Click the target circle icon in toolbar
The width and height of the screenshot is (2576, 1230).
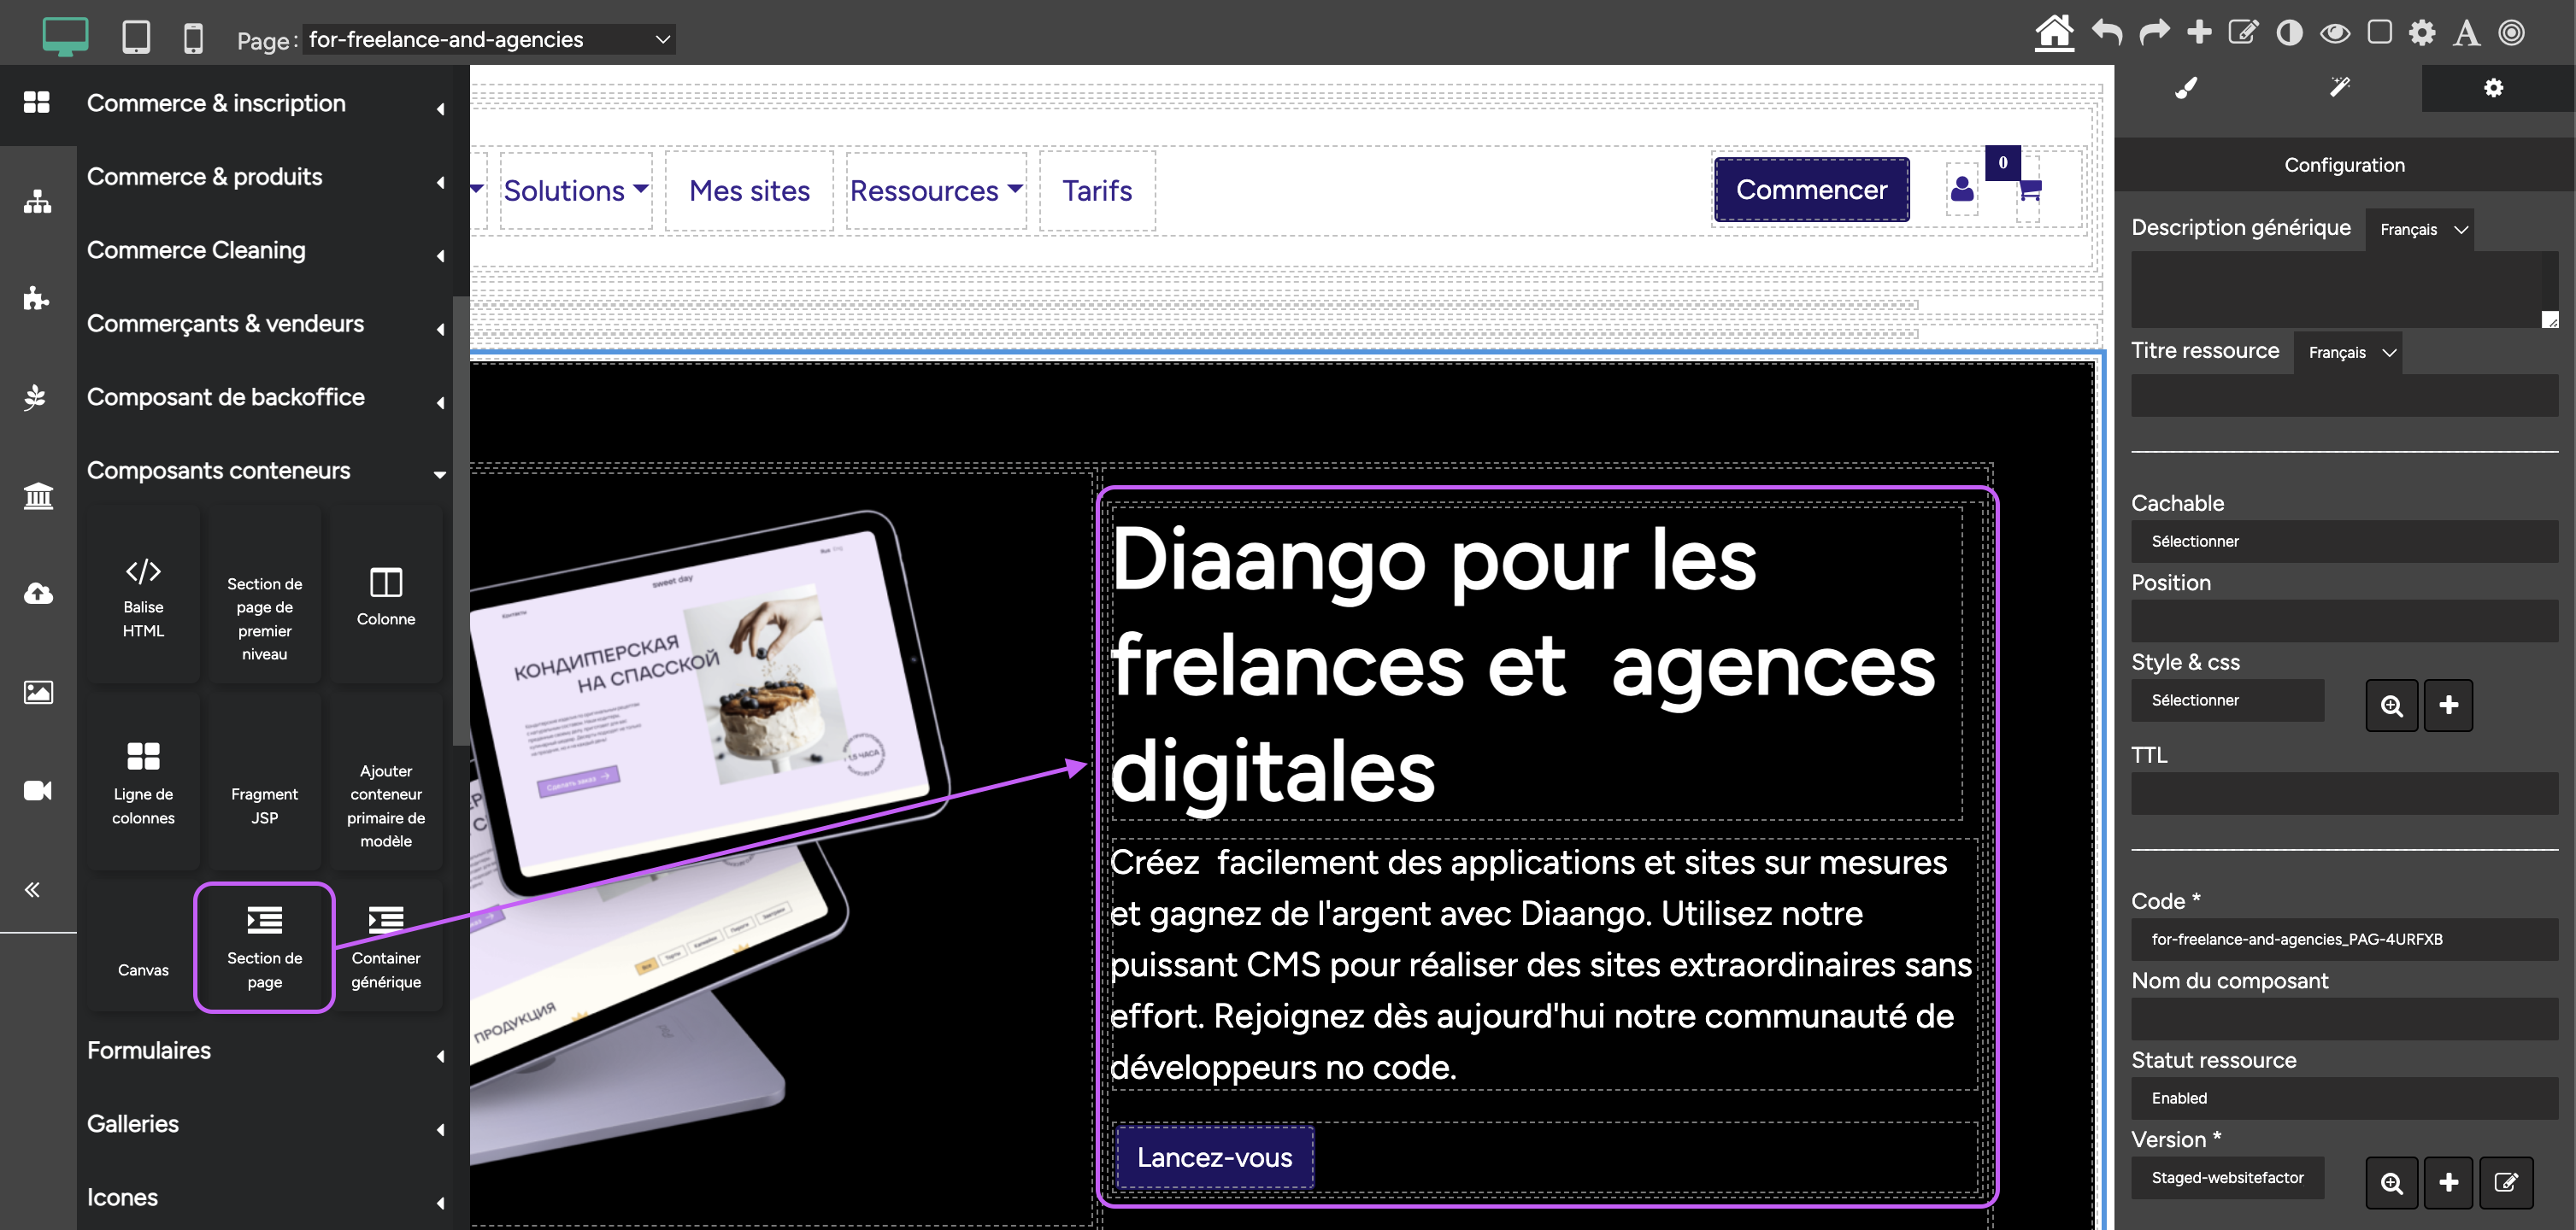click(x=2512, y=33)
